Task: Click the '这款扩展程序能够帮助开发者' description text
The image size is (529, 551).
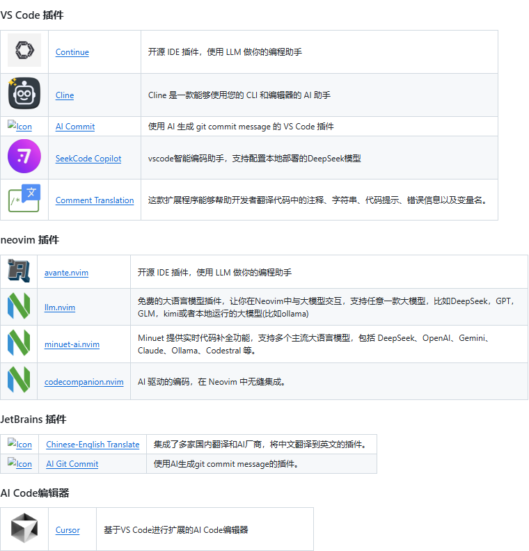Action: pos(319,200)
